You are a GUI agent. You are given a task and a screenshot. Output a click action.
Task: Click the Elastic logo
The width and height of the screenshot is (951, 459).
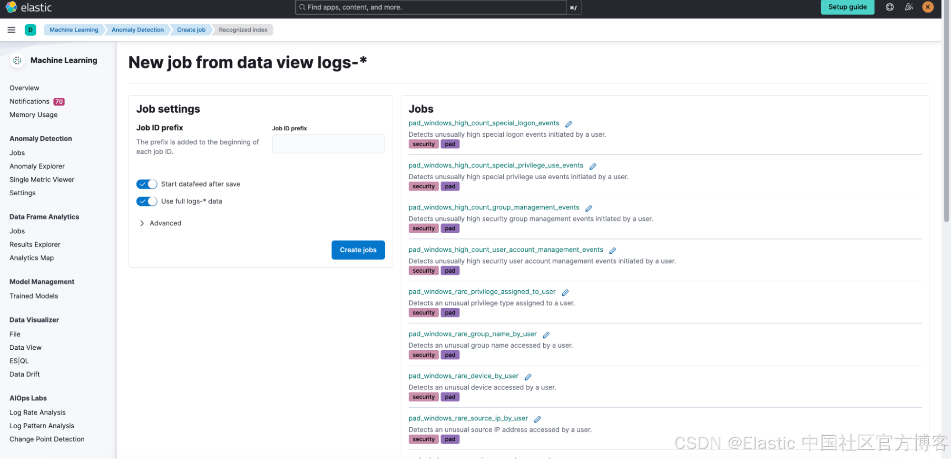29,7
